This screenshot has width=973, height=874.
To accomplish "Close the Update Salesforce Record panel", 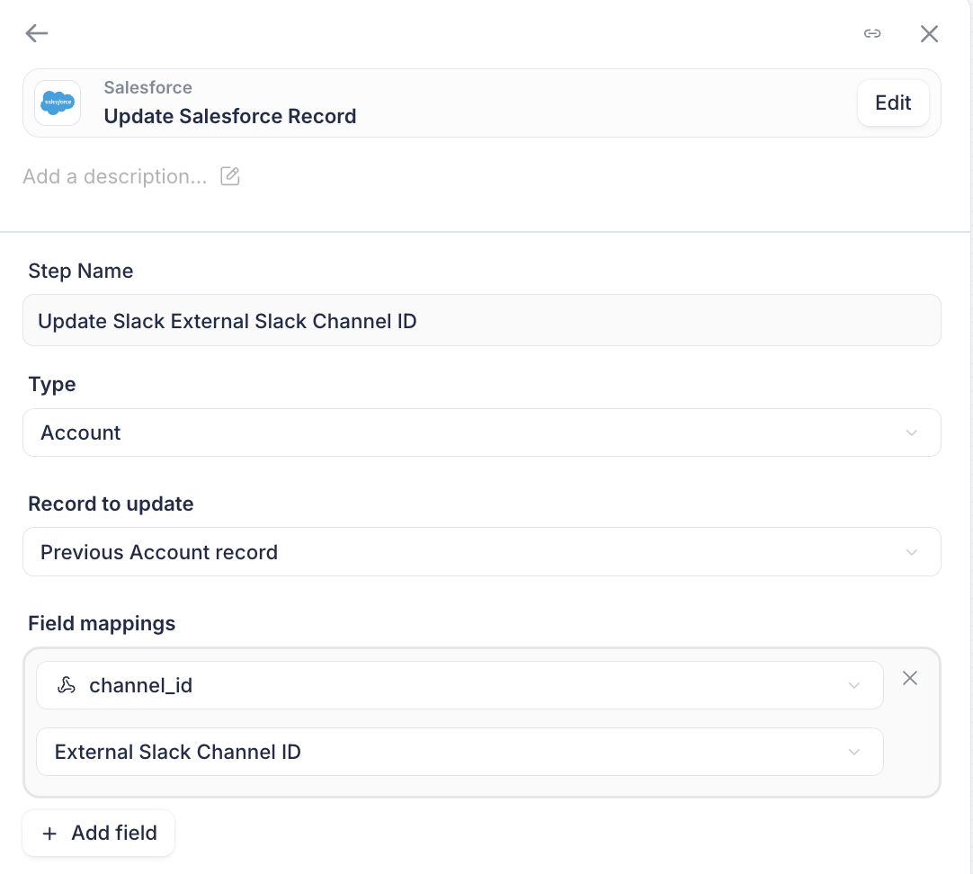I will click(x=929, y=34).
